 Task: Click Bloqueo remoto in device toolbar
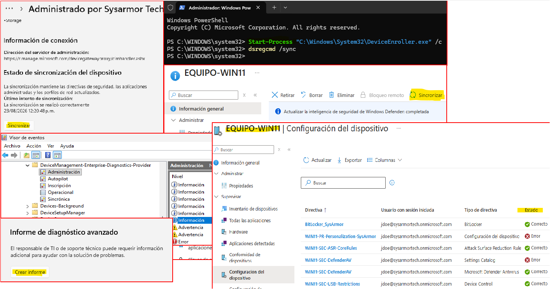(382, 95)
